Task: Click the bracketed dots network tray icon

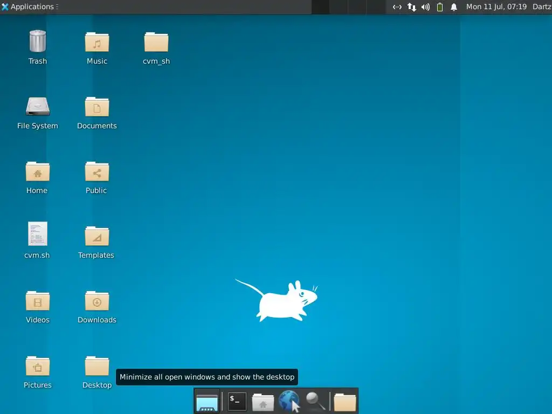Action: point(397,7)
